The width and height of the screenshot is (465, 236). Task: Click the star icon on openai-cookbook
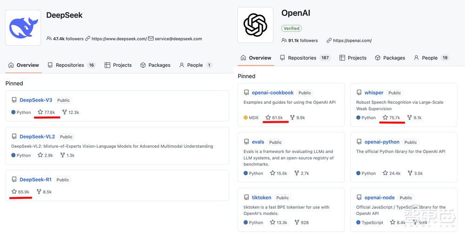(268, 118)
